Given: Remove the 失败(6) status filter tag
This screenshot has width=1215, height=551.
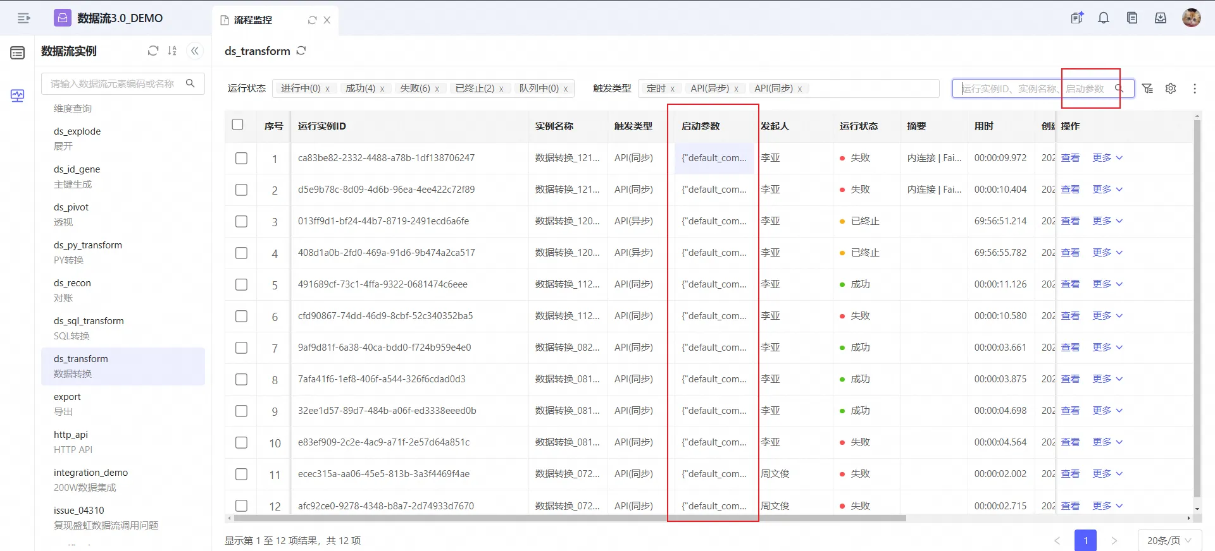Looking at the screenshot, I should tap(437, 89).
